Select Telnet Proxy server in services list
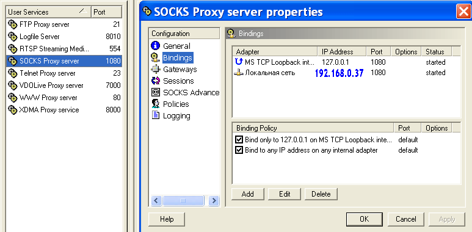472x232 pixels. tap(64, 73)
